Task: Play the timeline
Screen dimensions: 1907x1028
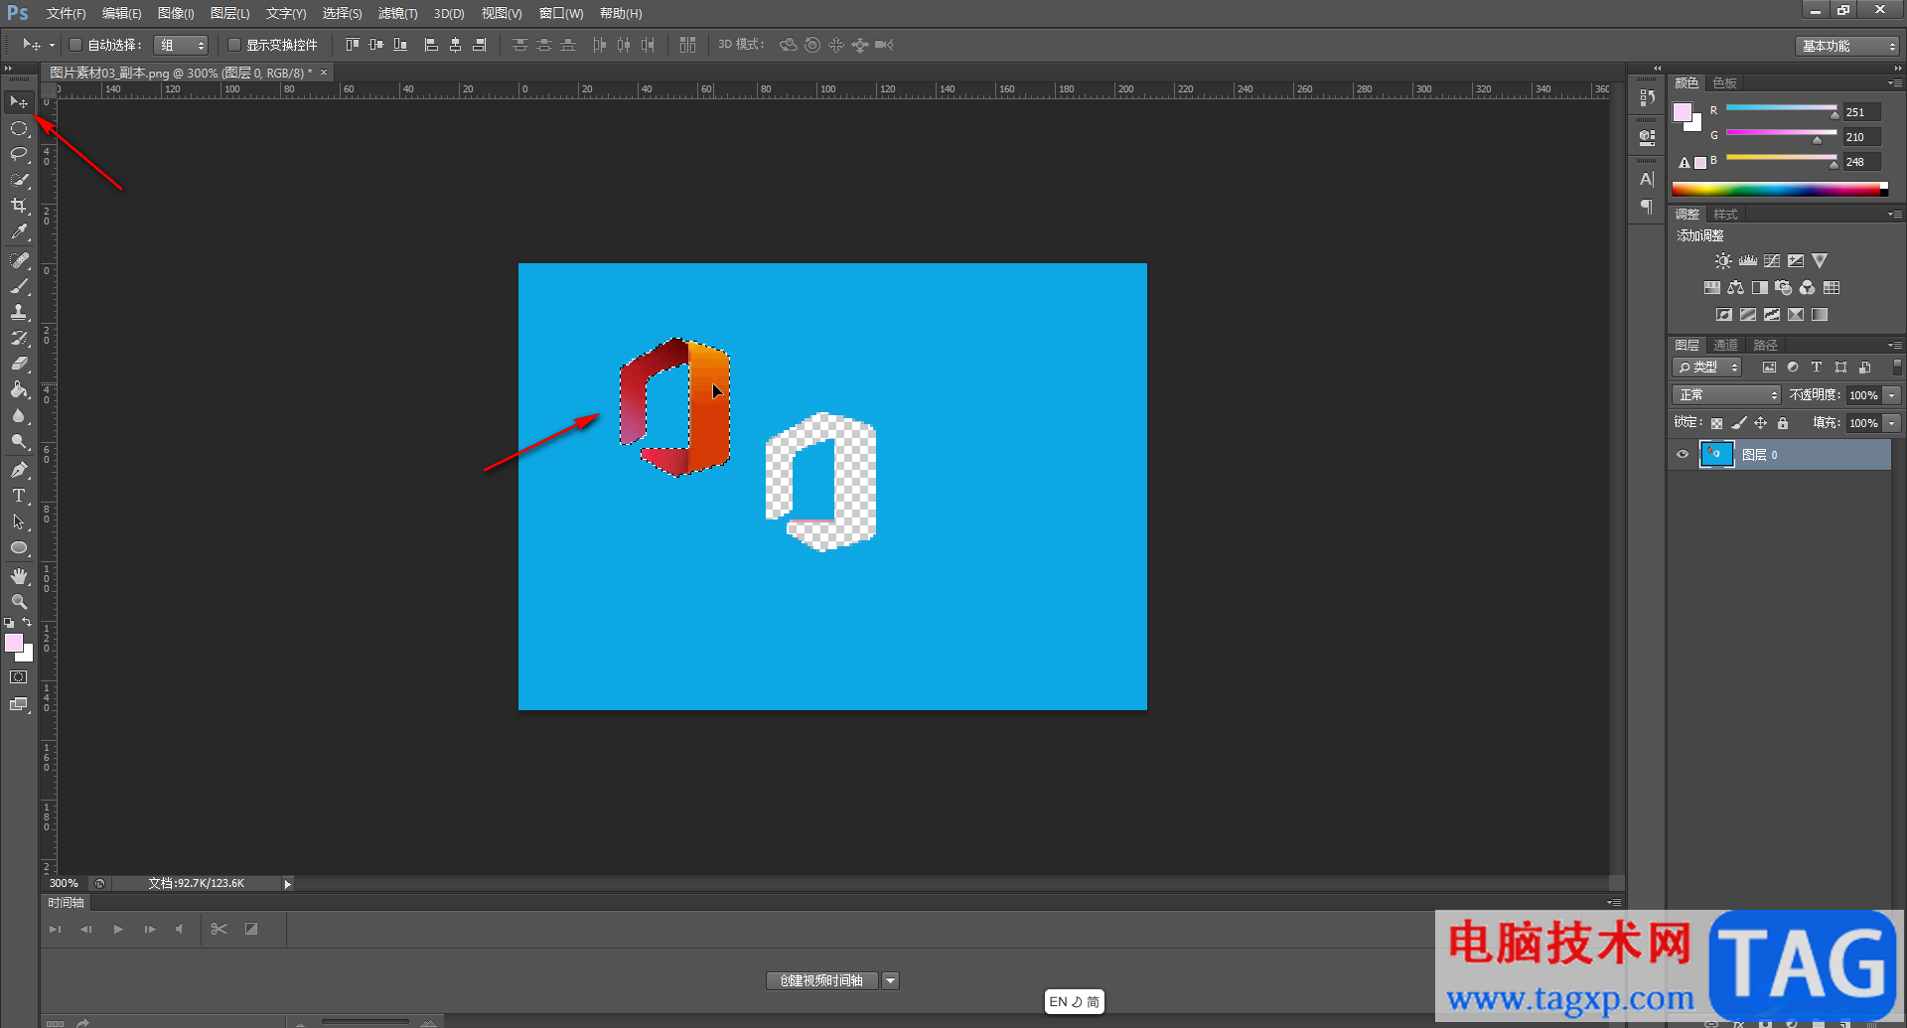Action: point(118,930)
